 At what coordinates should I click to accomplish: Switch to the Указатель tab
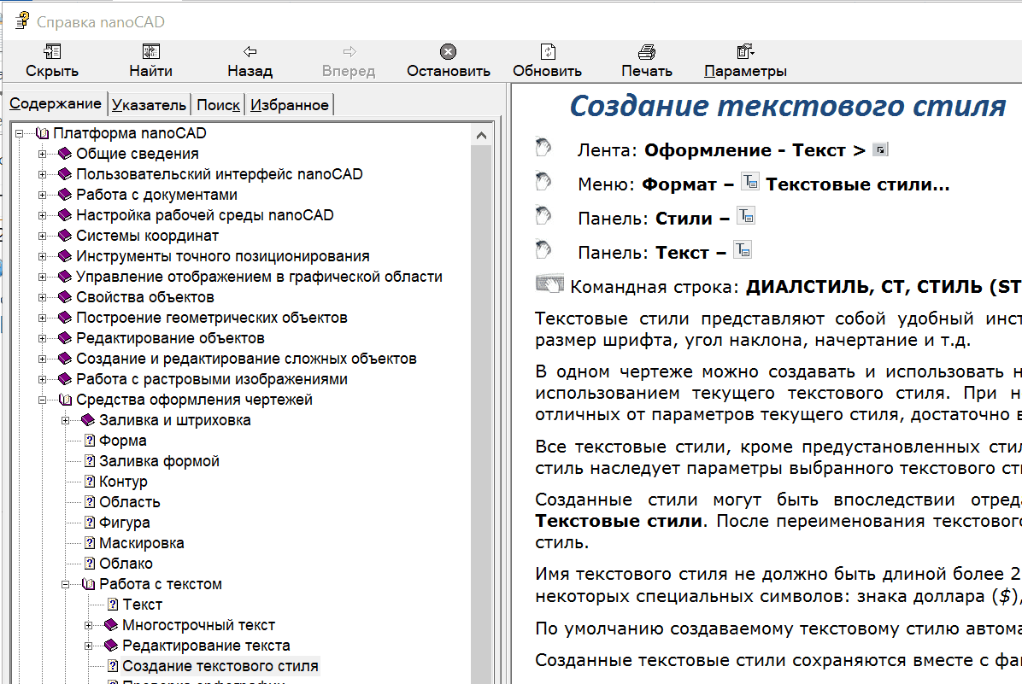[149, 105]
